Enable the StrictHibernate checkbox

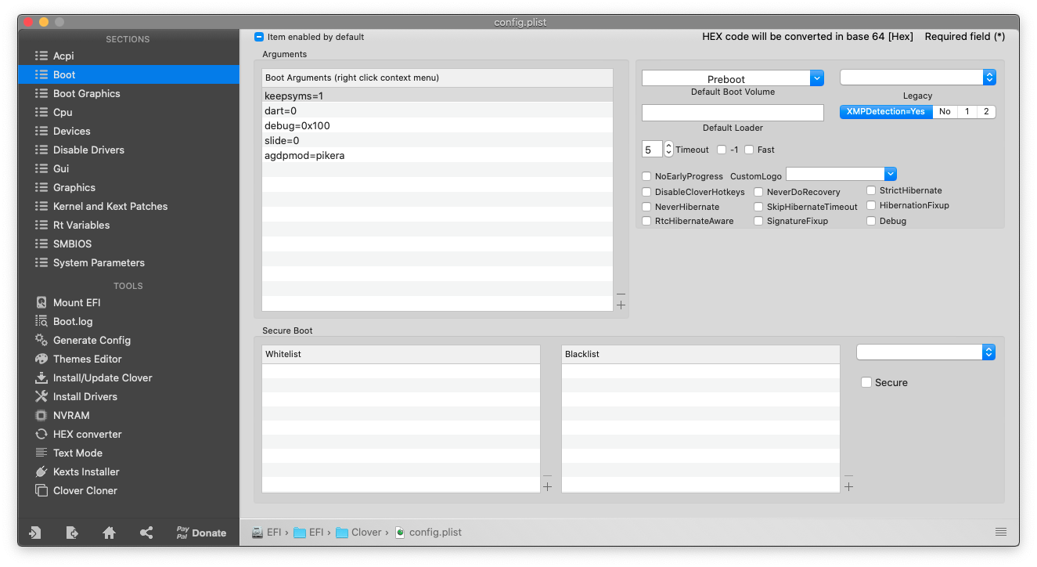pyautogui.click(x=871, y=190)
